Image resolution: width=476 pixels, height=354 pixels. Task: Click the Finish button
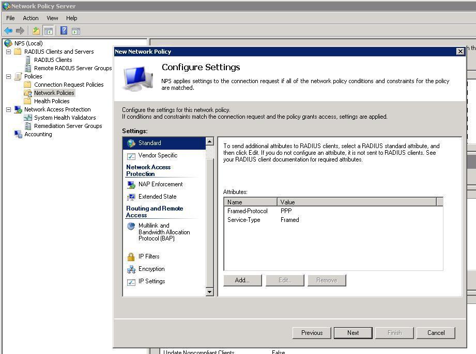click(395, 333)
